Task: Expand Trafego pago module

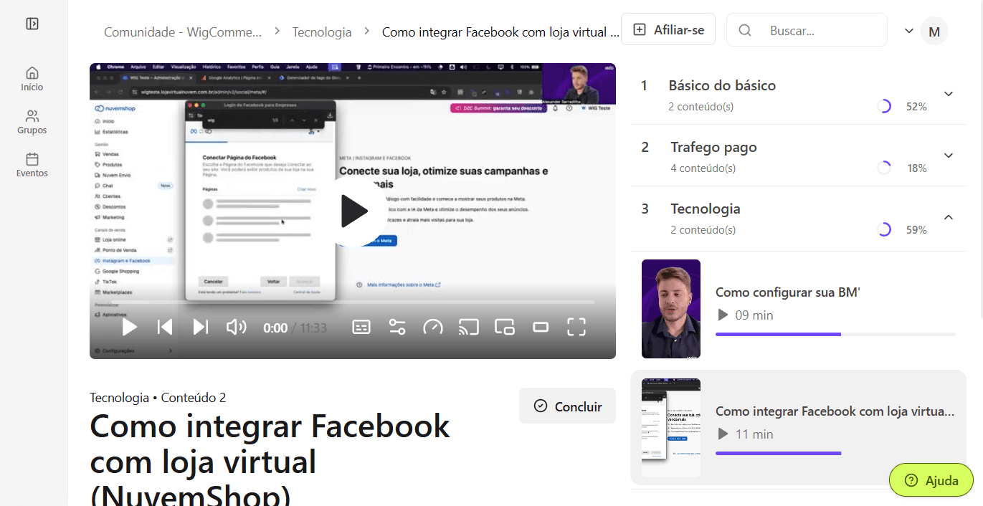Action: [x=949, y=156]
